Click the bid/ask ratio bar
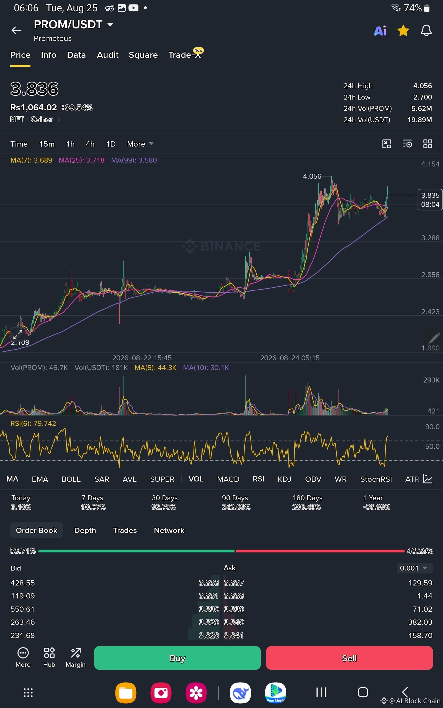 coord(221,551)
